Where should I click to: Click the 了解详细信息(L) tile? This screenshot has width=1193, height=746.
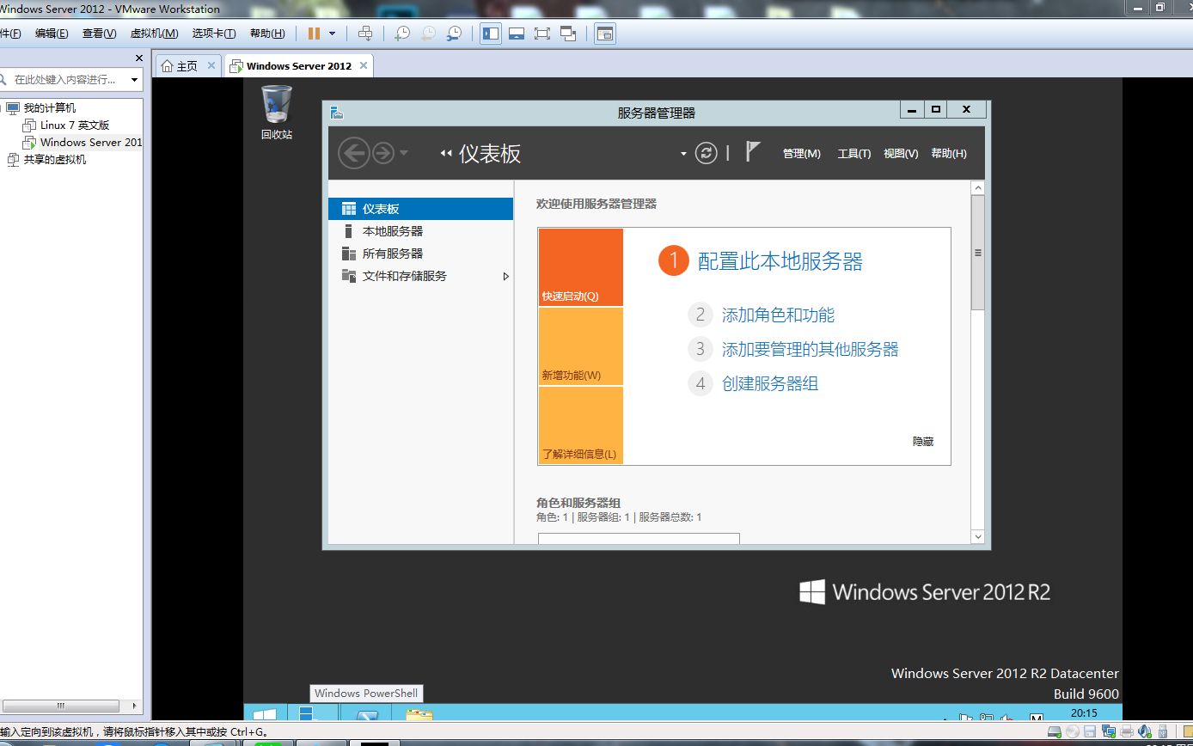click(x=581, y=425)
